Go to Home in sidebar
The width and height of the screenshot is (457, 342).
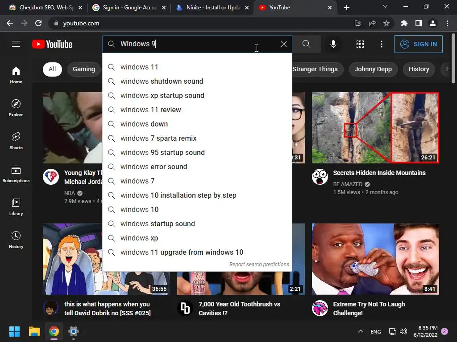pos(16,75)
